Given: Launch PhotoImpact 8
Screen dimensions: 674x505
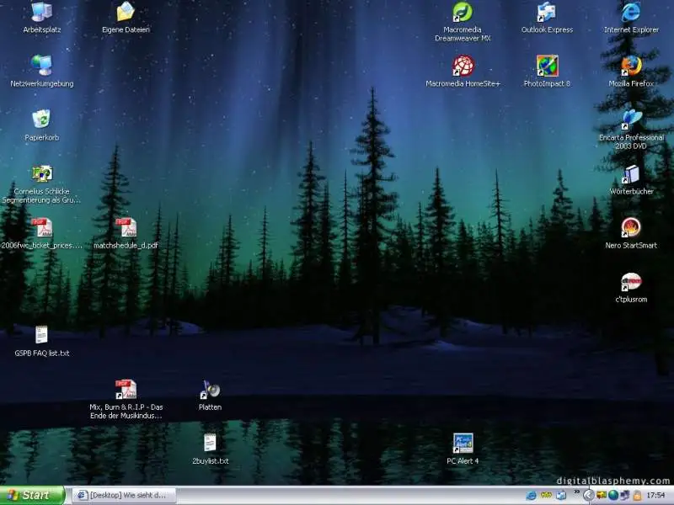Looking at the screenshot, I should [547, 66].
